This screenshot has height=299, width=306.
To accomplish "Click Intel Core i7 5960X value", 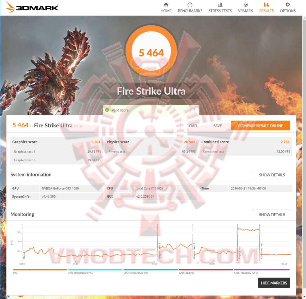I will pyautogui.click(x=150, y=188).
